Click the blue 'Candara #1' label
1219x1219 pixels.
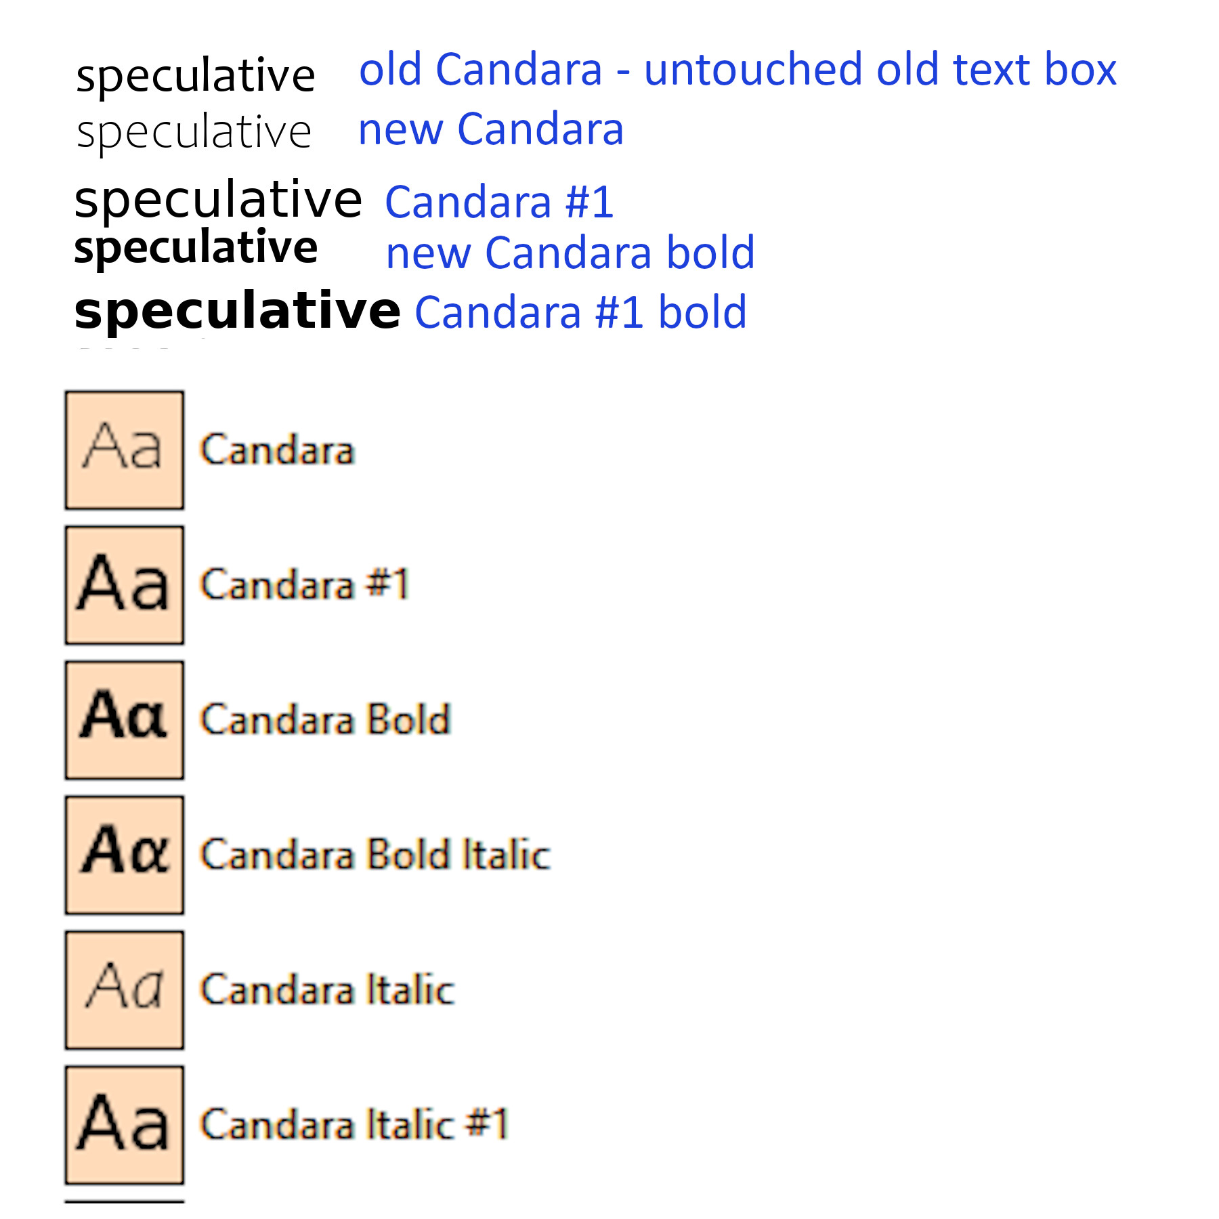(499, 202)
